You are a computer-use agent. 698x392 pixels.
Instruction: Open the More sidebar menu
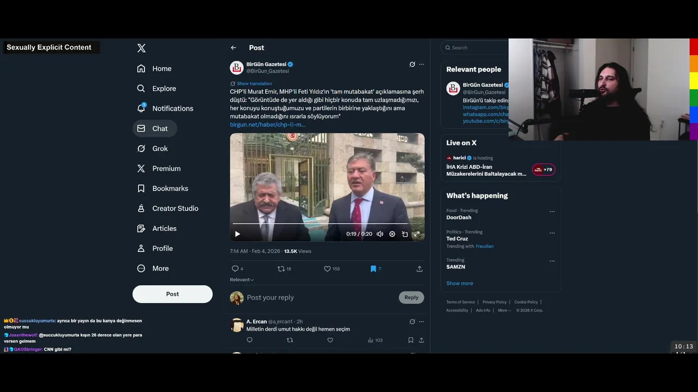tap(153, 268)
